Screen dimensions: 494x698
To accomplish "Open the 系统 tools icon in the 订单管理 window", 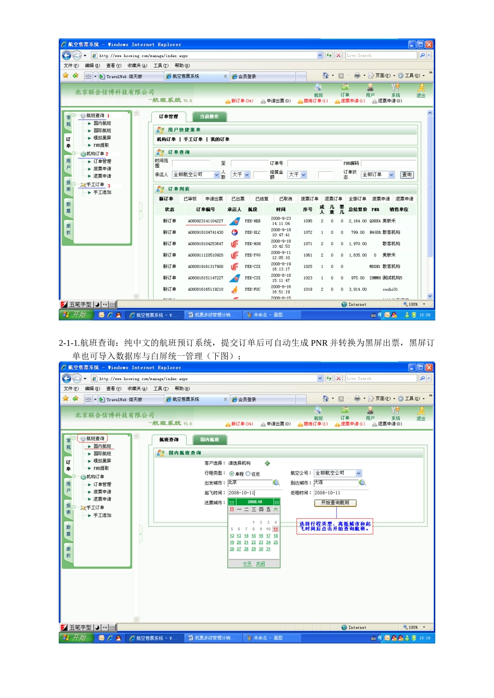I will [x=396, y=87].
